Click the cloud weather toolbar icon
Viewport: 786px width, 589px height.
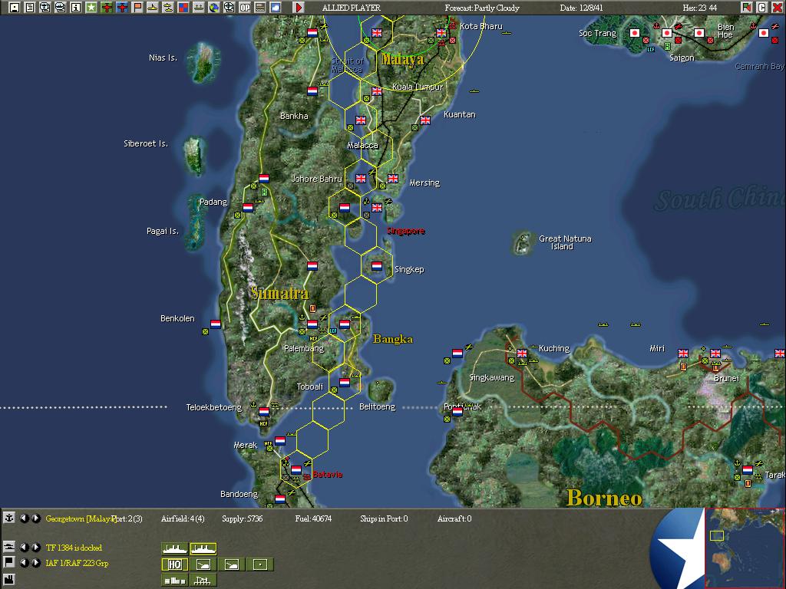[276, 8]
